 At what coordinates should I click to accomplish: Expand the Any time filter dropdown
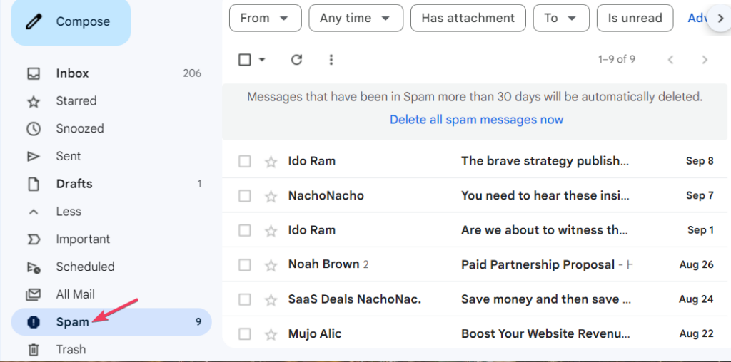(356, 18)
